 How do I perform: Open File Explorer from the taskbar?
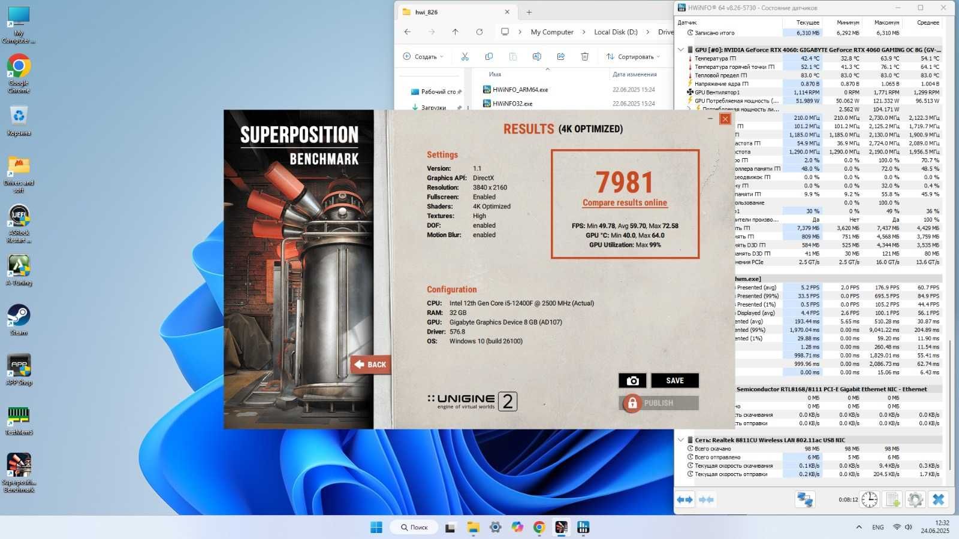point(473,527)
